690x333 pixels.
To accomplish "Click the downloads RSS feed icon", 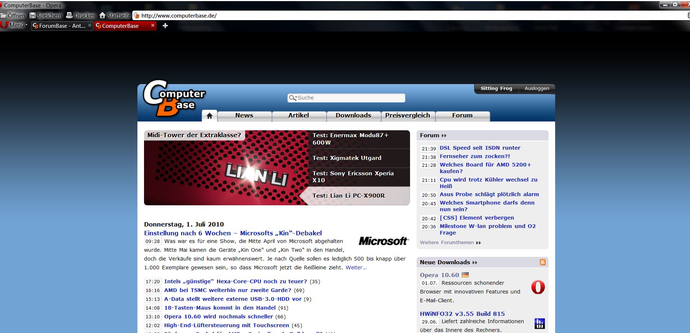I will [x=543, y=262].
